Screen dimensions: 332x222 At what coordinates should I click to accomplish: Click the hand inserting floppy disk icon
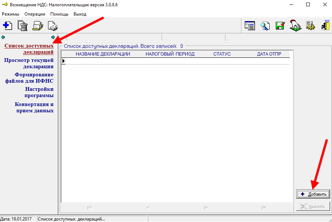tap(295, 26)
